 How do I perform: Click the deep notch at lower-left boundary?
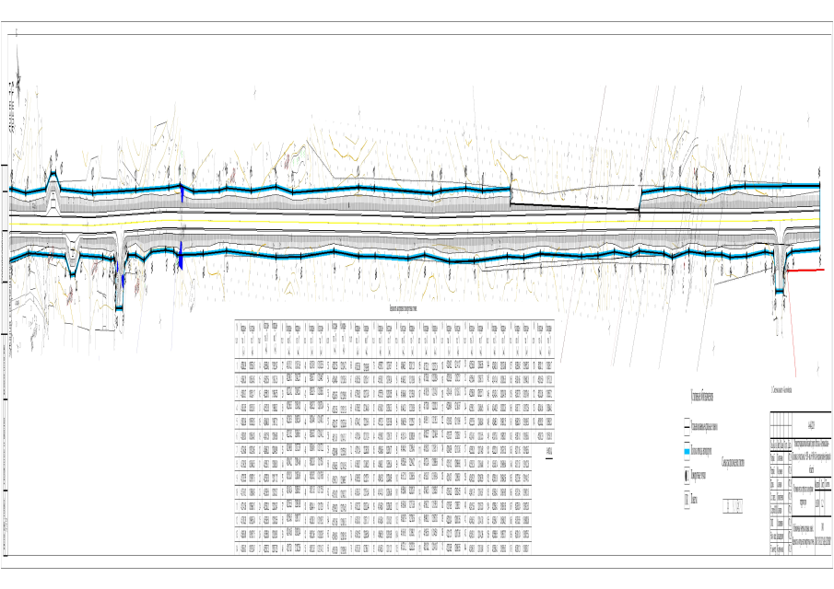(x=120, y=294)
